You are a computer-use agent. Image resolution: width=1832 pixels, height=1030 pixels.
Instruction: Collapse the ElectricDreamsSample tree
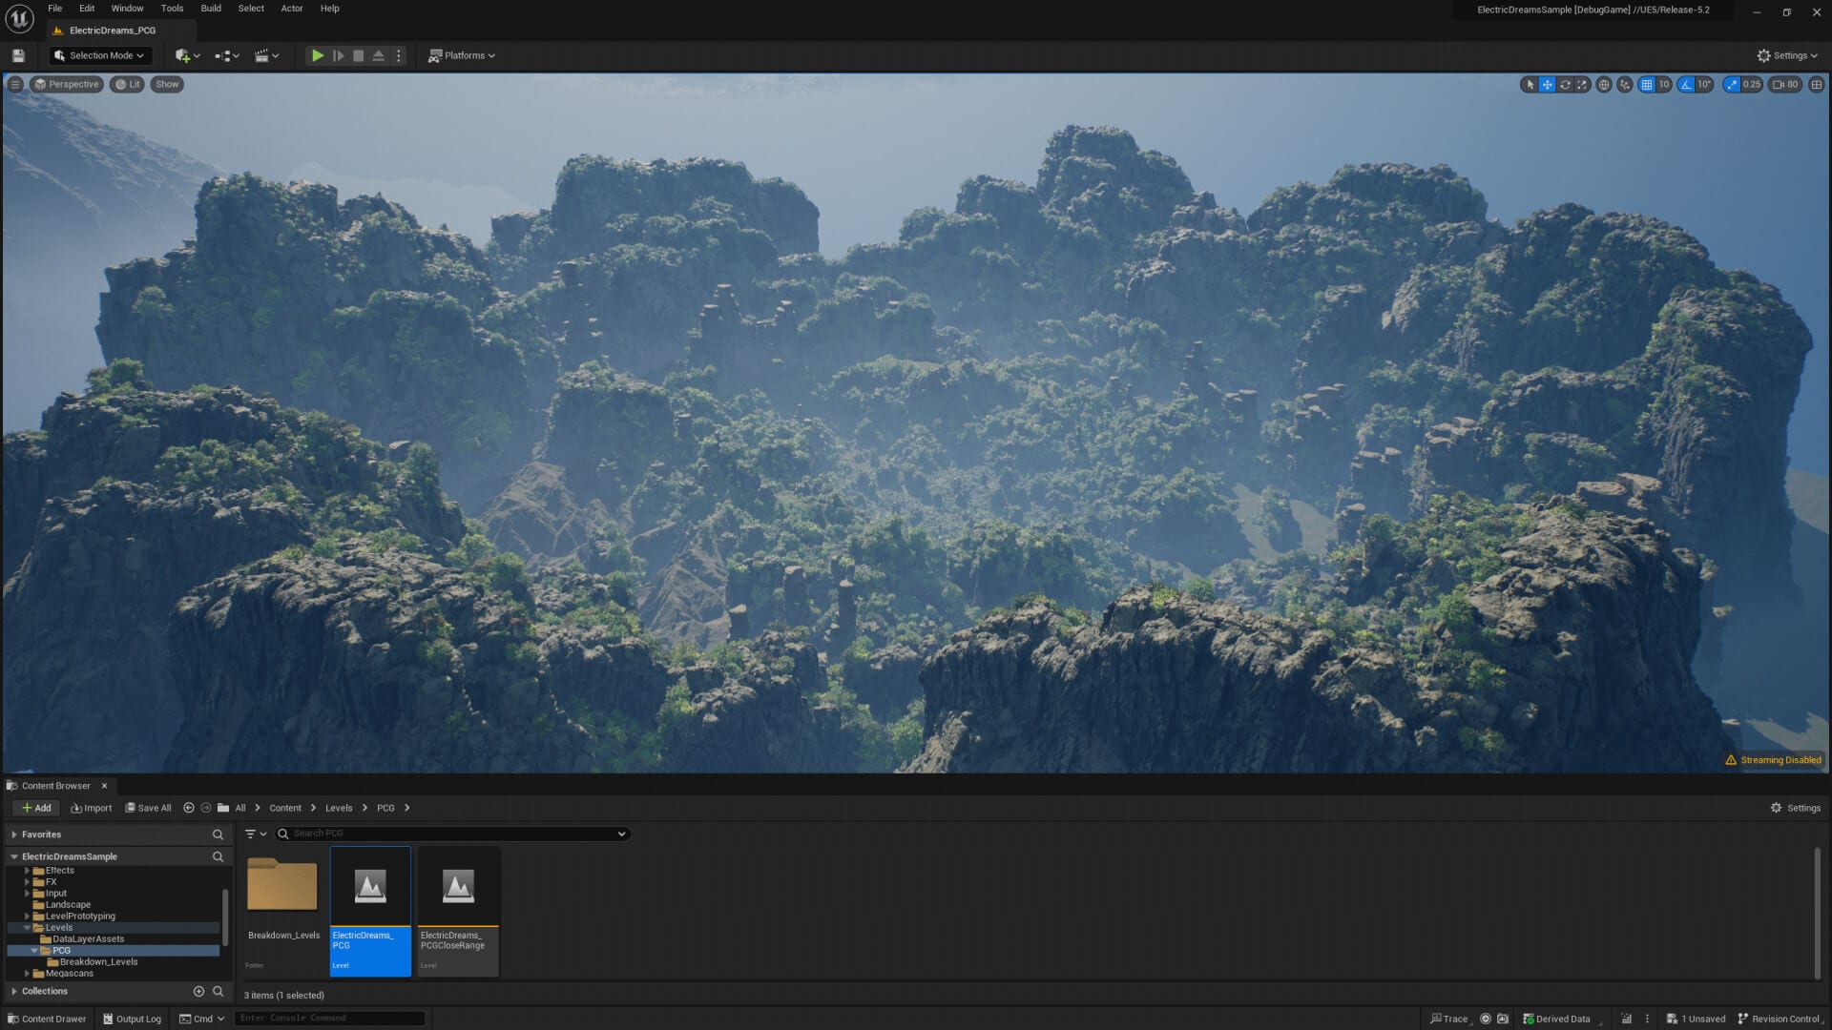pyautogui.click(x=14, y=856)
